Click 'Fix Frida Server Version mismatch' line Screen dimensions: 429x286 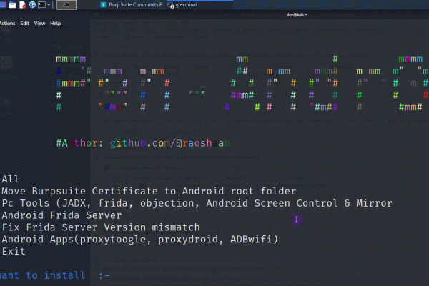click(101, 227)
